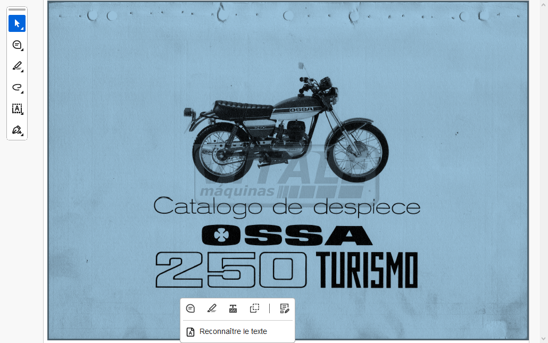Click the outlined '250' numerals on the page

click(x=231, y=270)
